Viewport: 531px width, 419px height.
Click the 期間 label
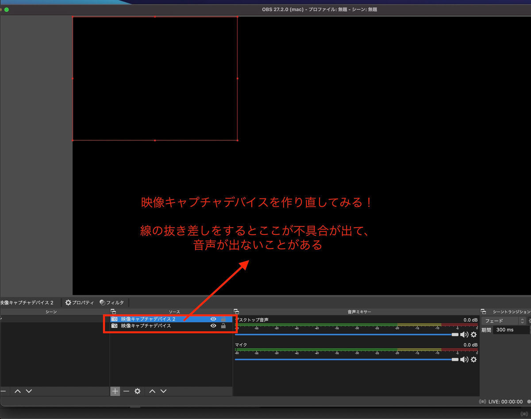(x=486, y=330)
